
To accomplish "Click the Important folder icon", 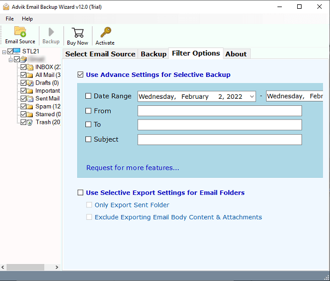I will 30,91.
